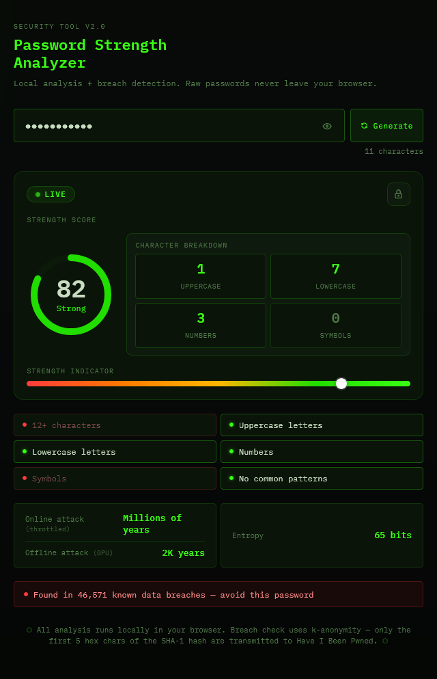
Task: Click the "11 characters" count label
Action: pyautogui.click(x=394, y=151)
